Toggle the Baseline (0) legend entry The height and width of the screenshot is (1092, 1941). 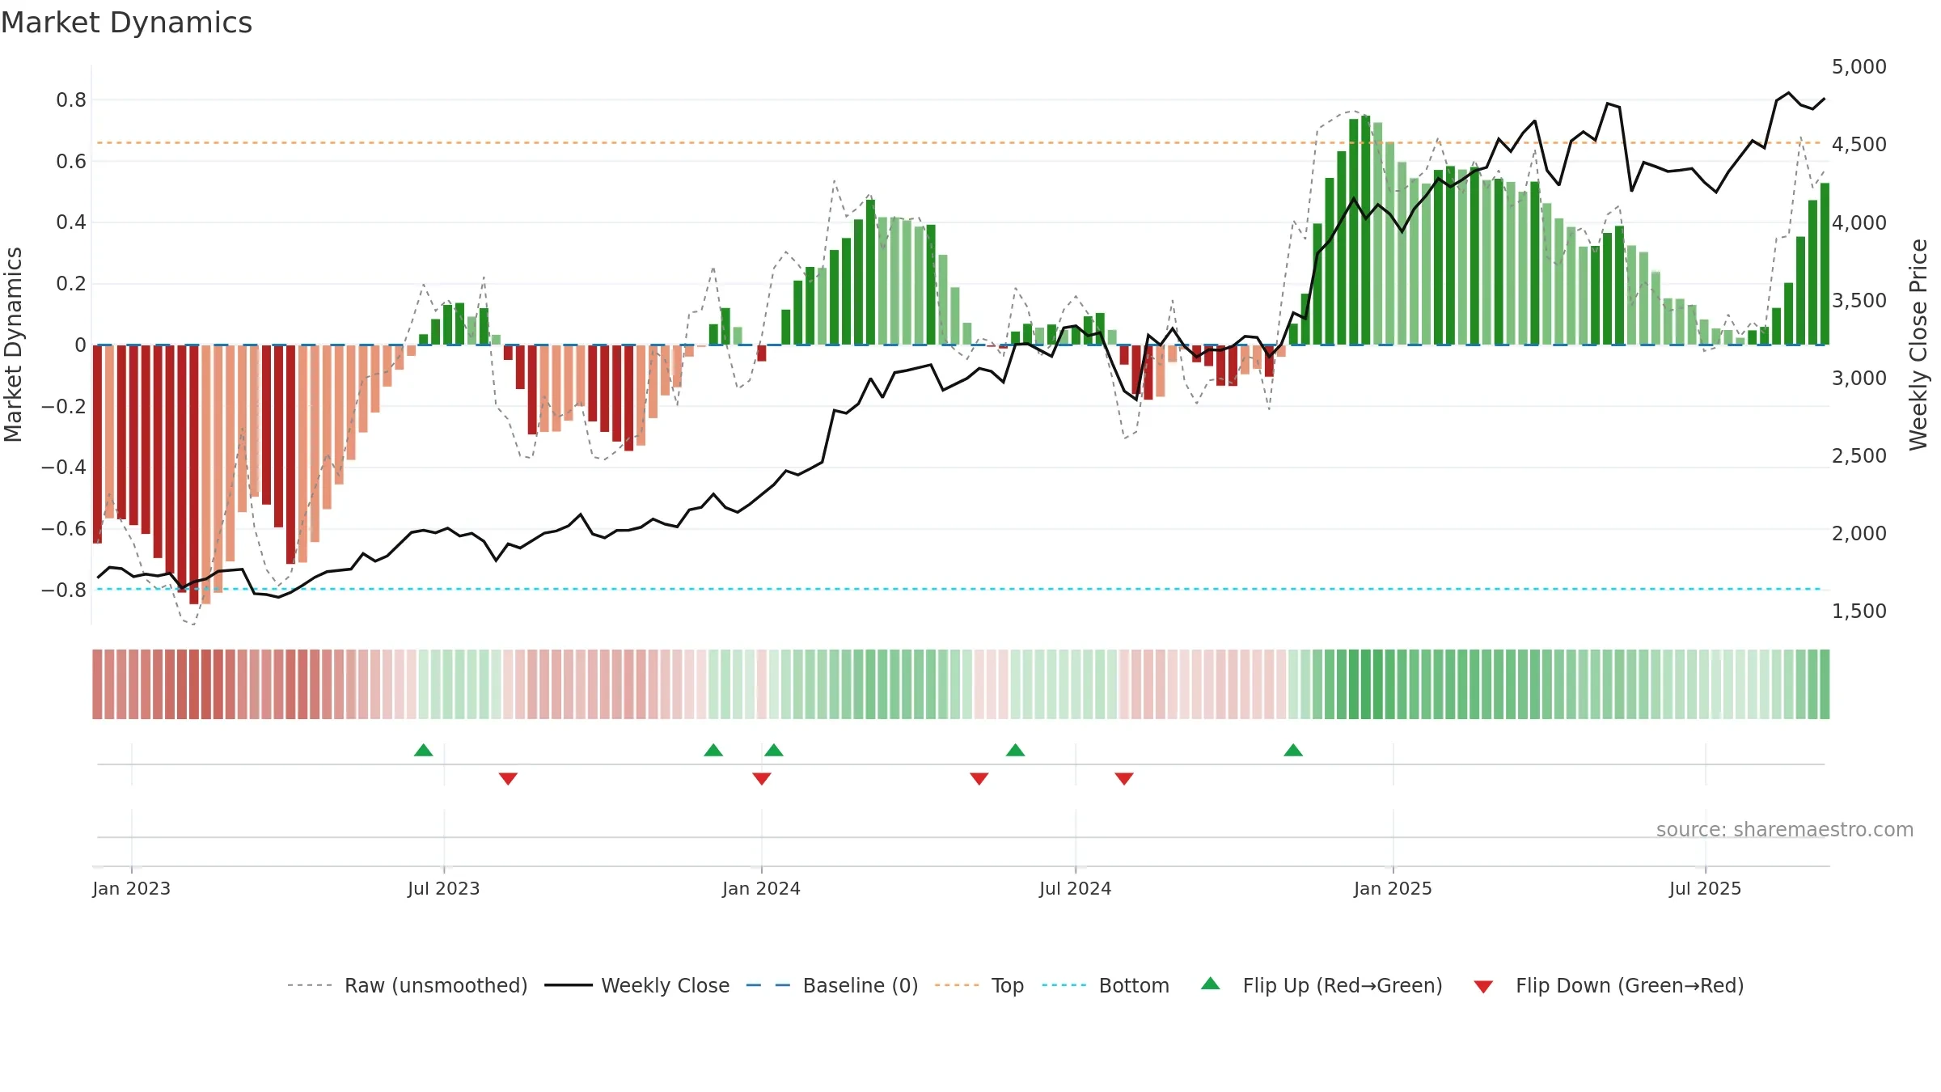[832, 985]
